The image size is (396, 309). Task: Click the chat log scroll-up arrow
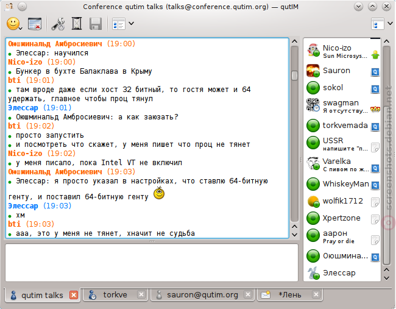(294, 41)
